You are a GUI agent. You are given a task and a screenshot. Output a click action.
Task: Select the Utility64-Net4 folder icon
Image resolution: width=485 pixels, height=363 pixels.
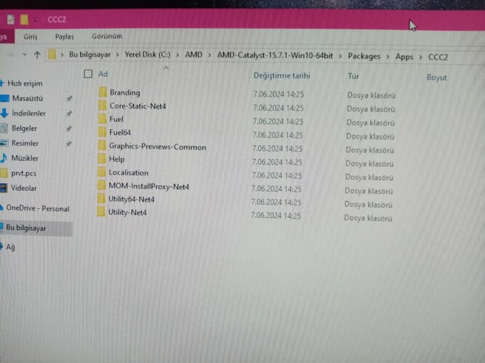[x=101, y=199]
